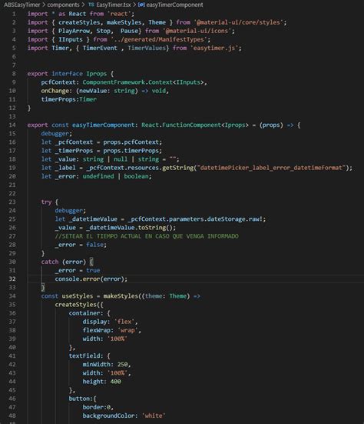Screen dimensions: 364x424
Task: Click the highlighted opening brace after catch
Action: [91, 262]
